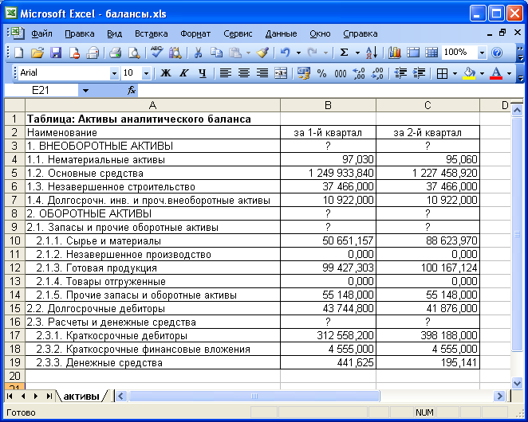
Task: Open a file with folder icon
Action: coord(37,53)
